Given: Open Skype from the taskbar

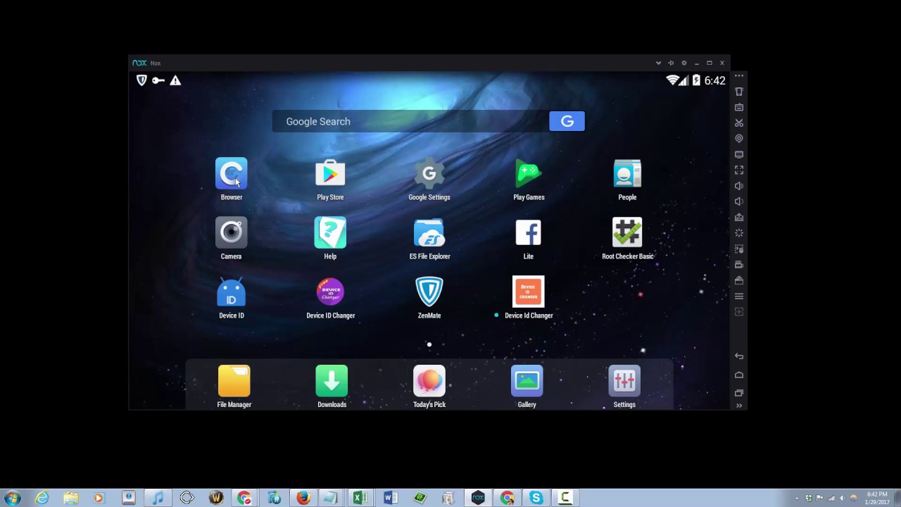Looking at the screenshot, I should click(536, 498).
